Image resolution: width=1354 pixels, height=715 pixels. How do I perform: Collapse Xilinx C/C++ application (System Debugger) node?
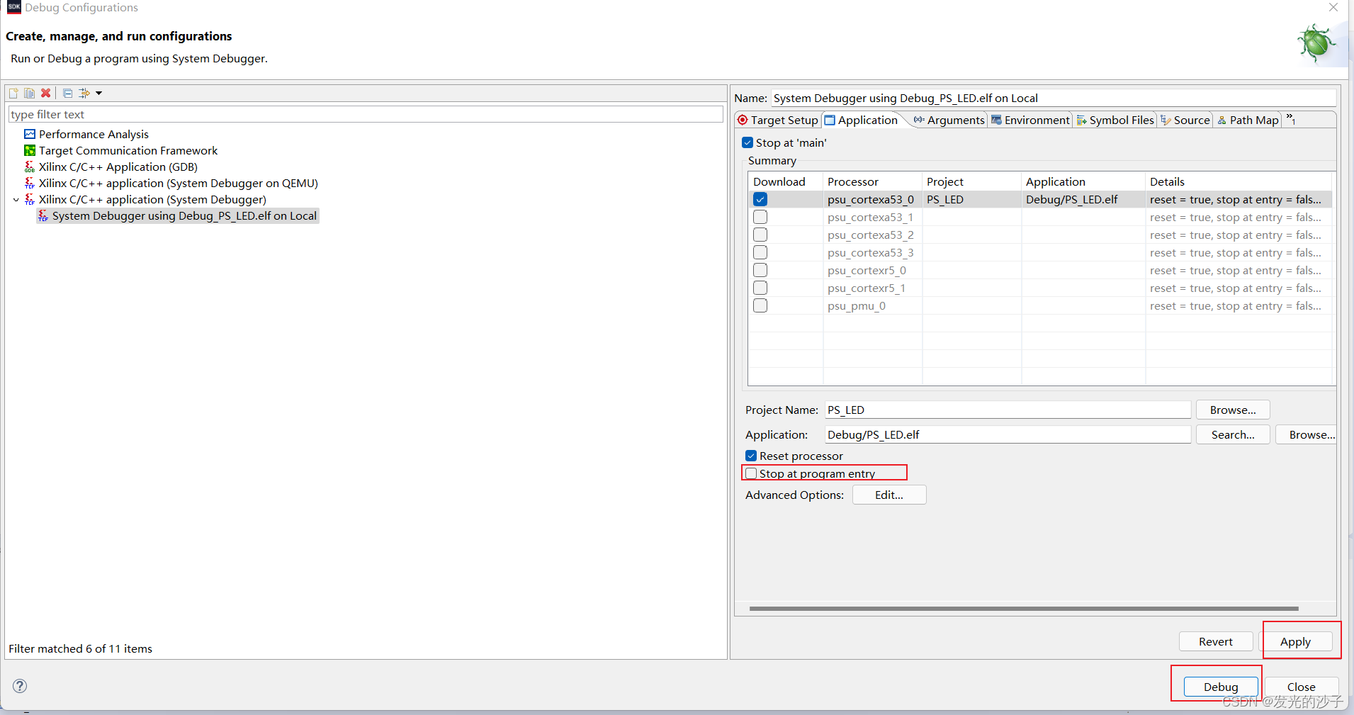point(16,200)
